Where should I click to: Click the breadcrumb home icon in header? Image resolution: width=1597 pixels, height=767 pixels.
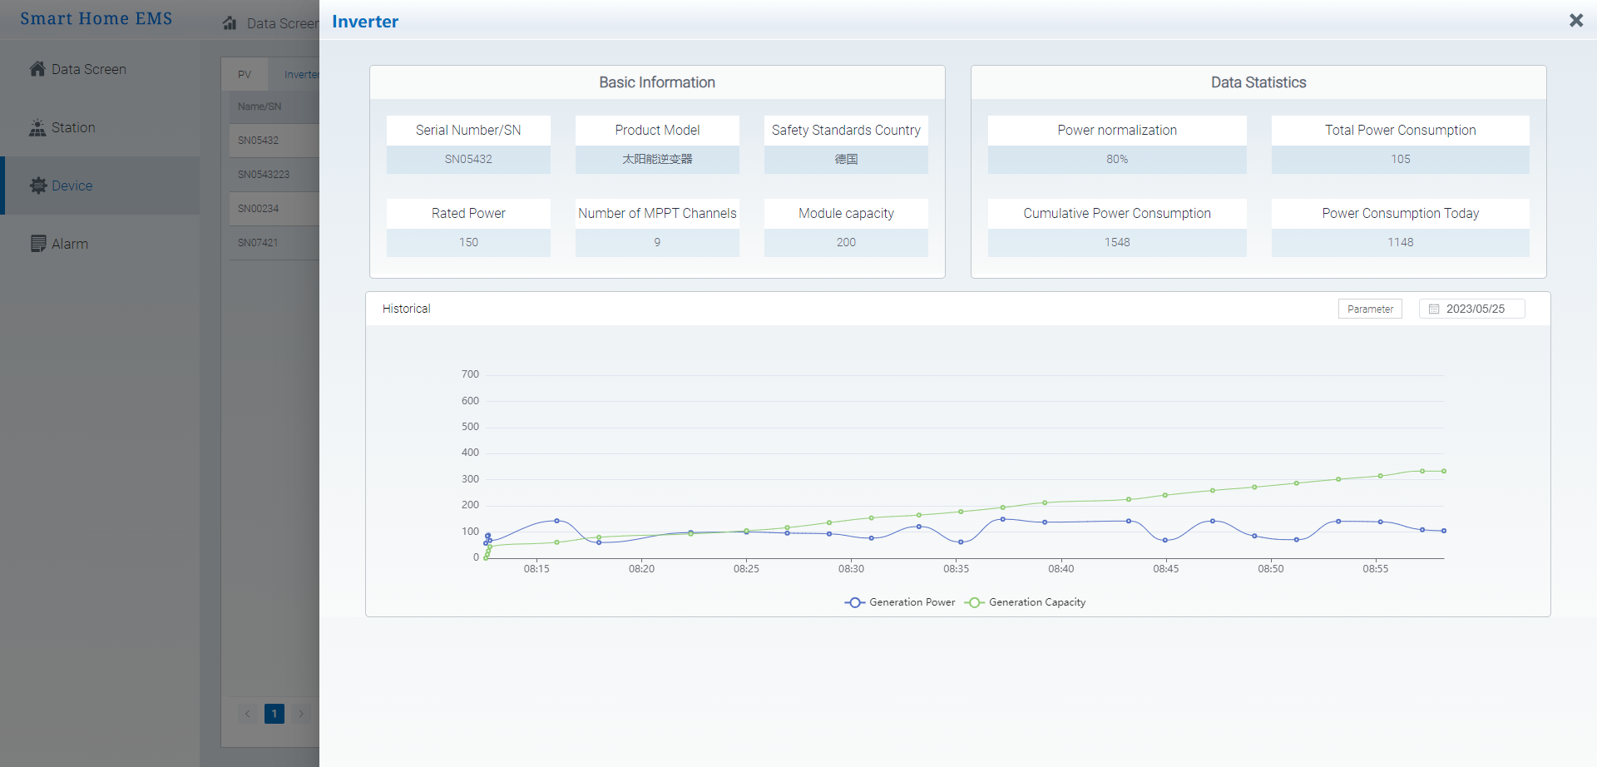230,23
